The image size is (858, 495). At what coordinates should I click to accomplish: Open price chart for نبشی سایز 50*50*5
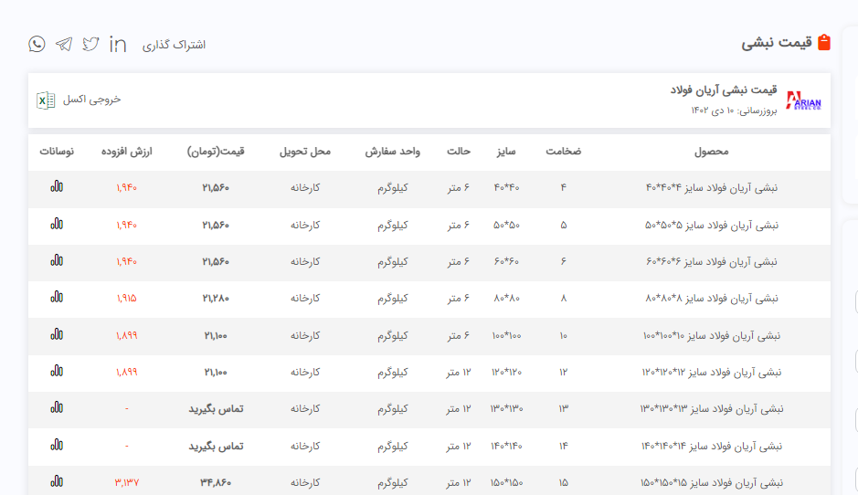57,224
